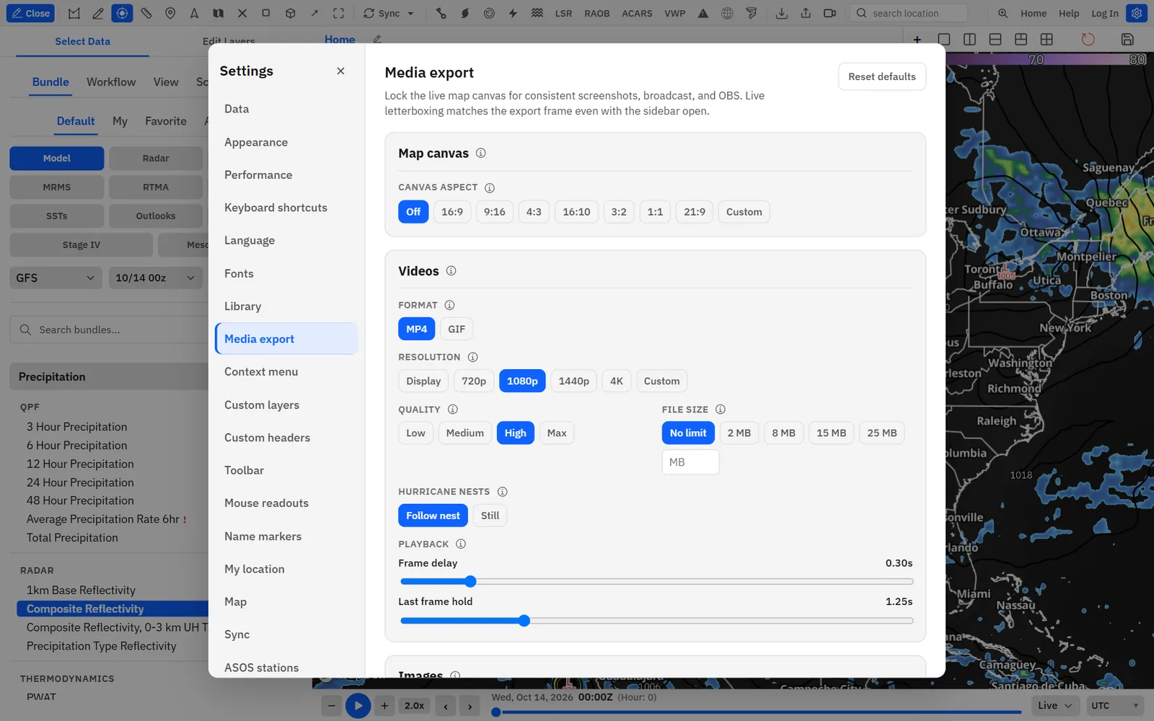Set video quality to Max

[x=557, y=433]
